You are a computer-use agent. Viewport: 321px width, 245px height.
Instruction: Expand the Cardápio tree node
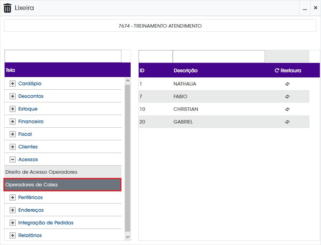pyautogui.click(x=13, y=84)
